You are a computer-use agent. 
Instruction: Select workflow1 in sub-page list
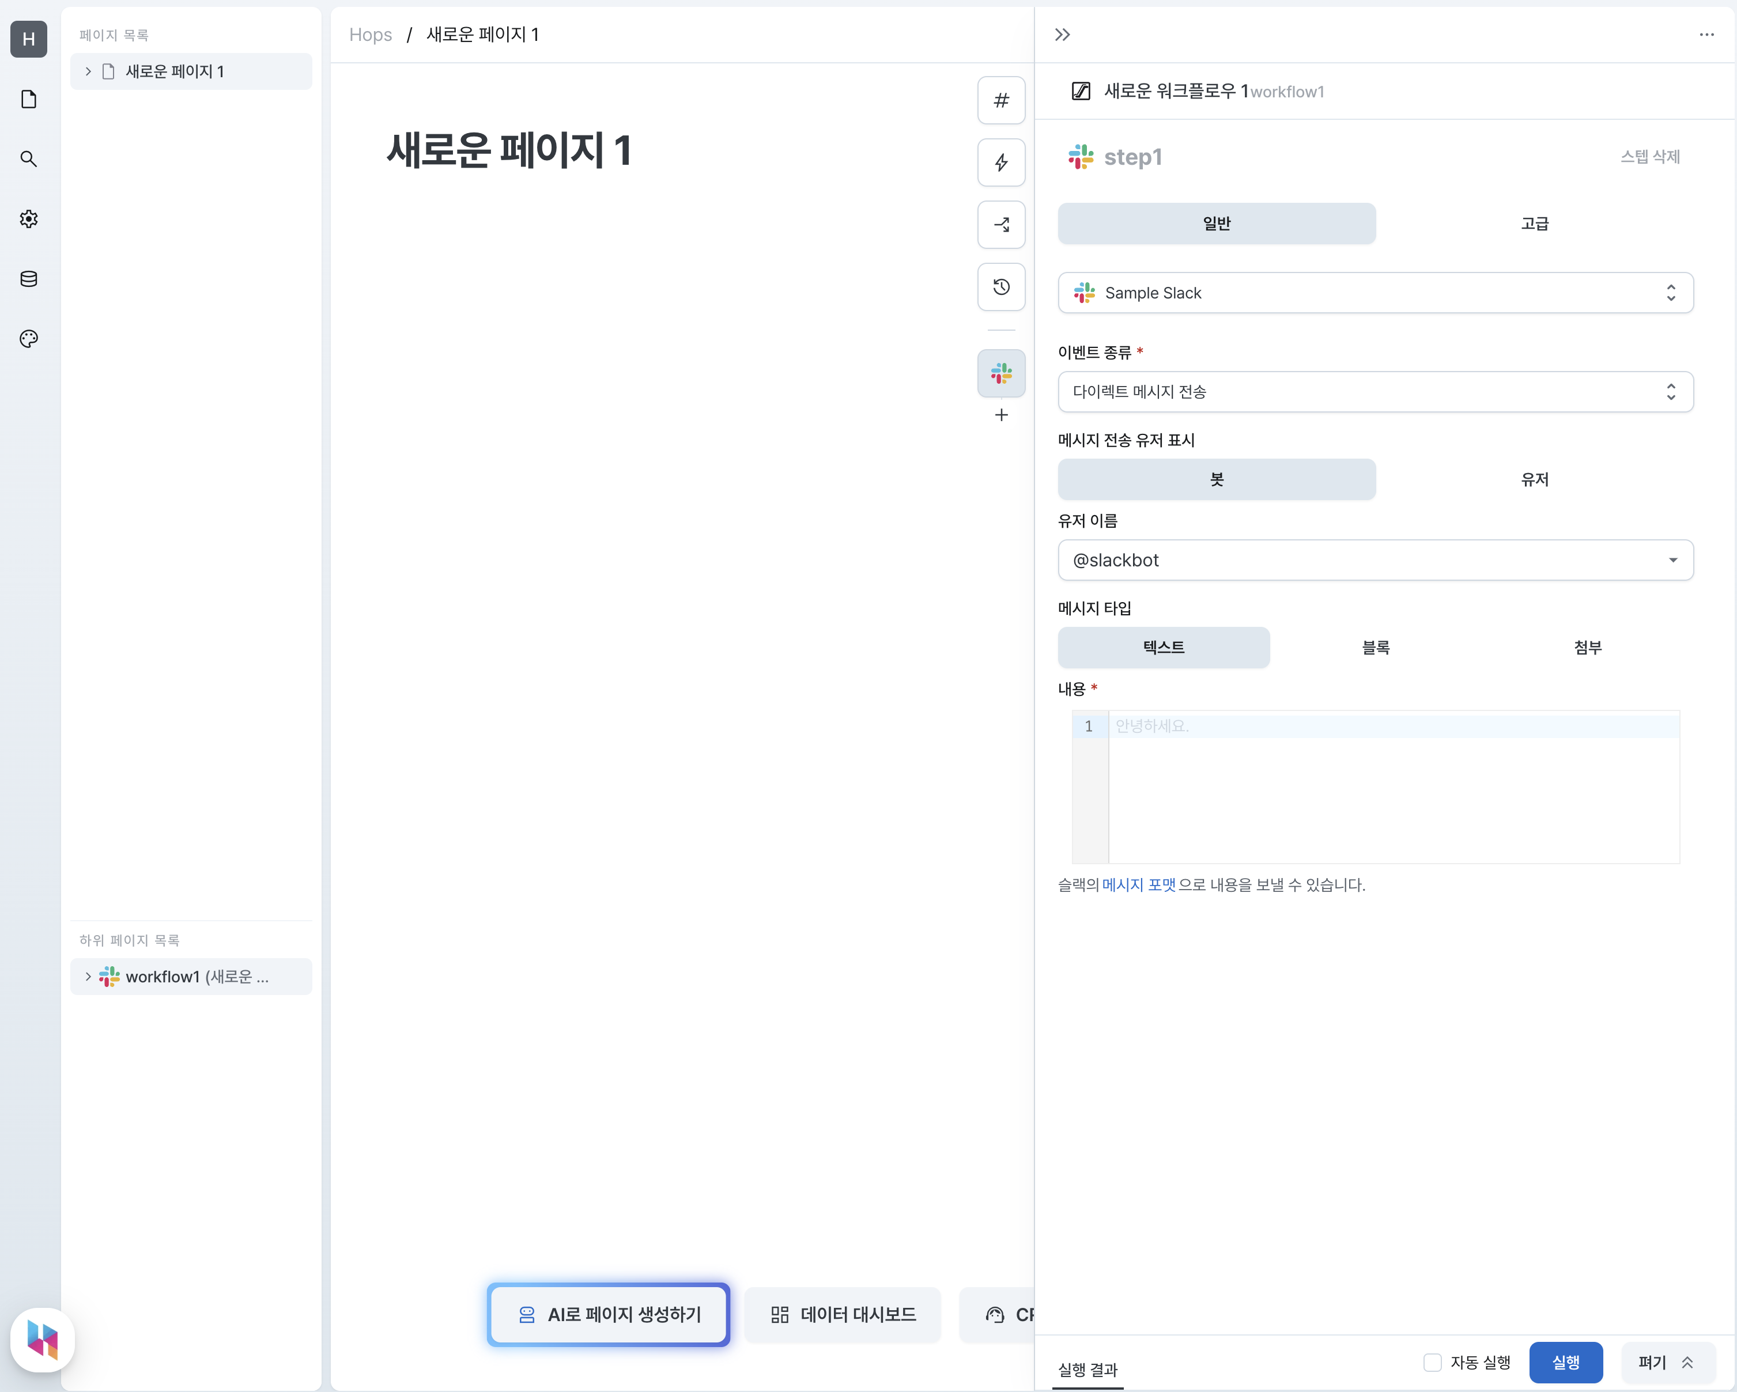[x=191, y=977]
